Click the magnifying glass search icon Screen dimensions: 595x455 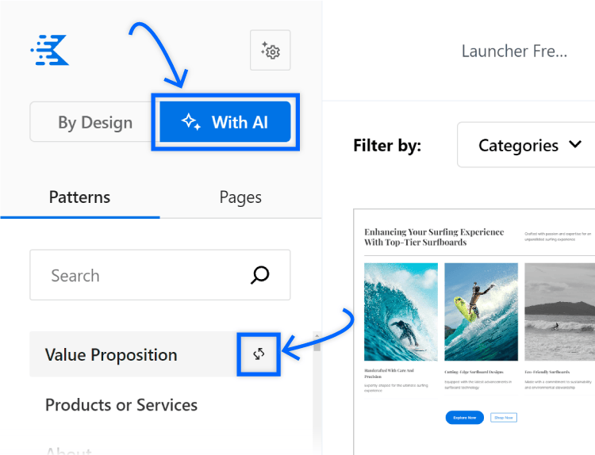click(x=260, y=275)
